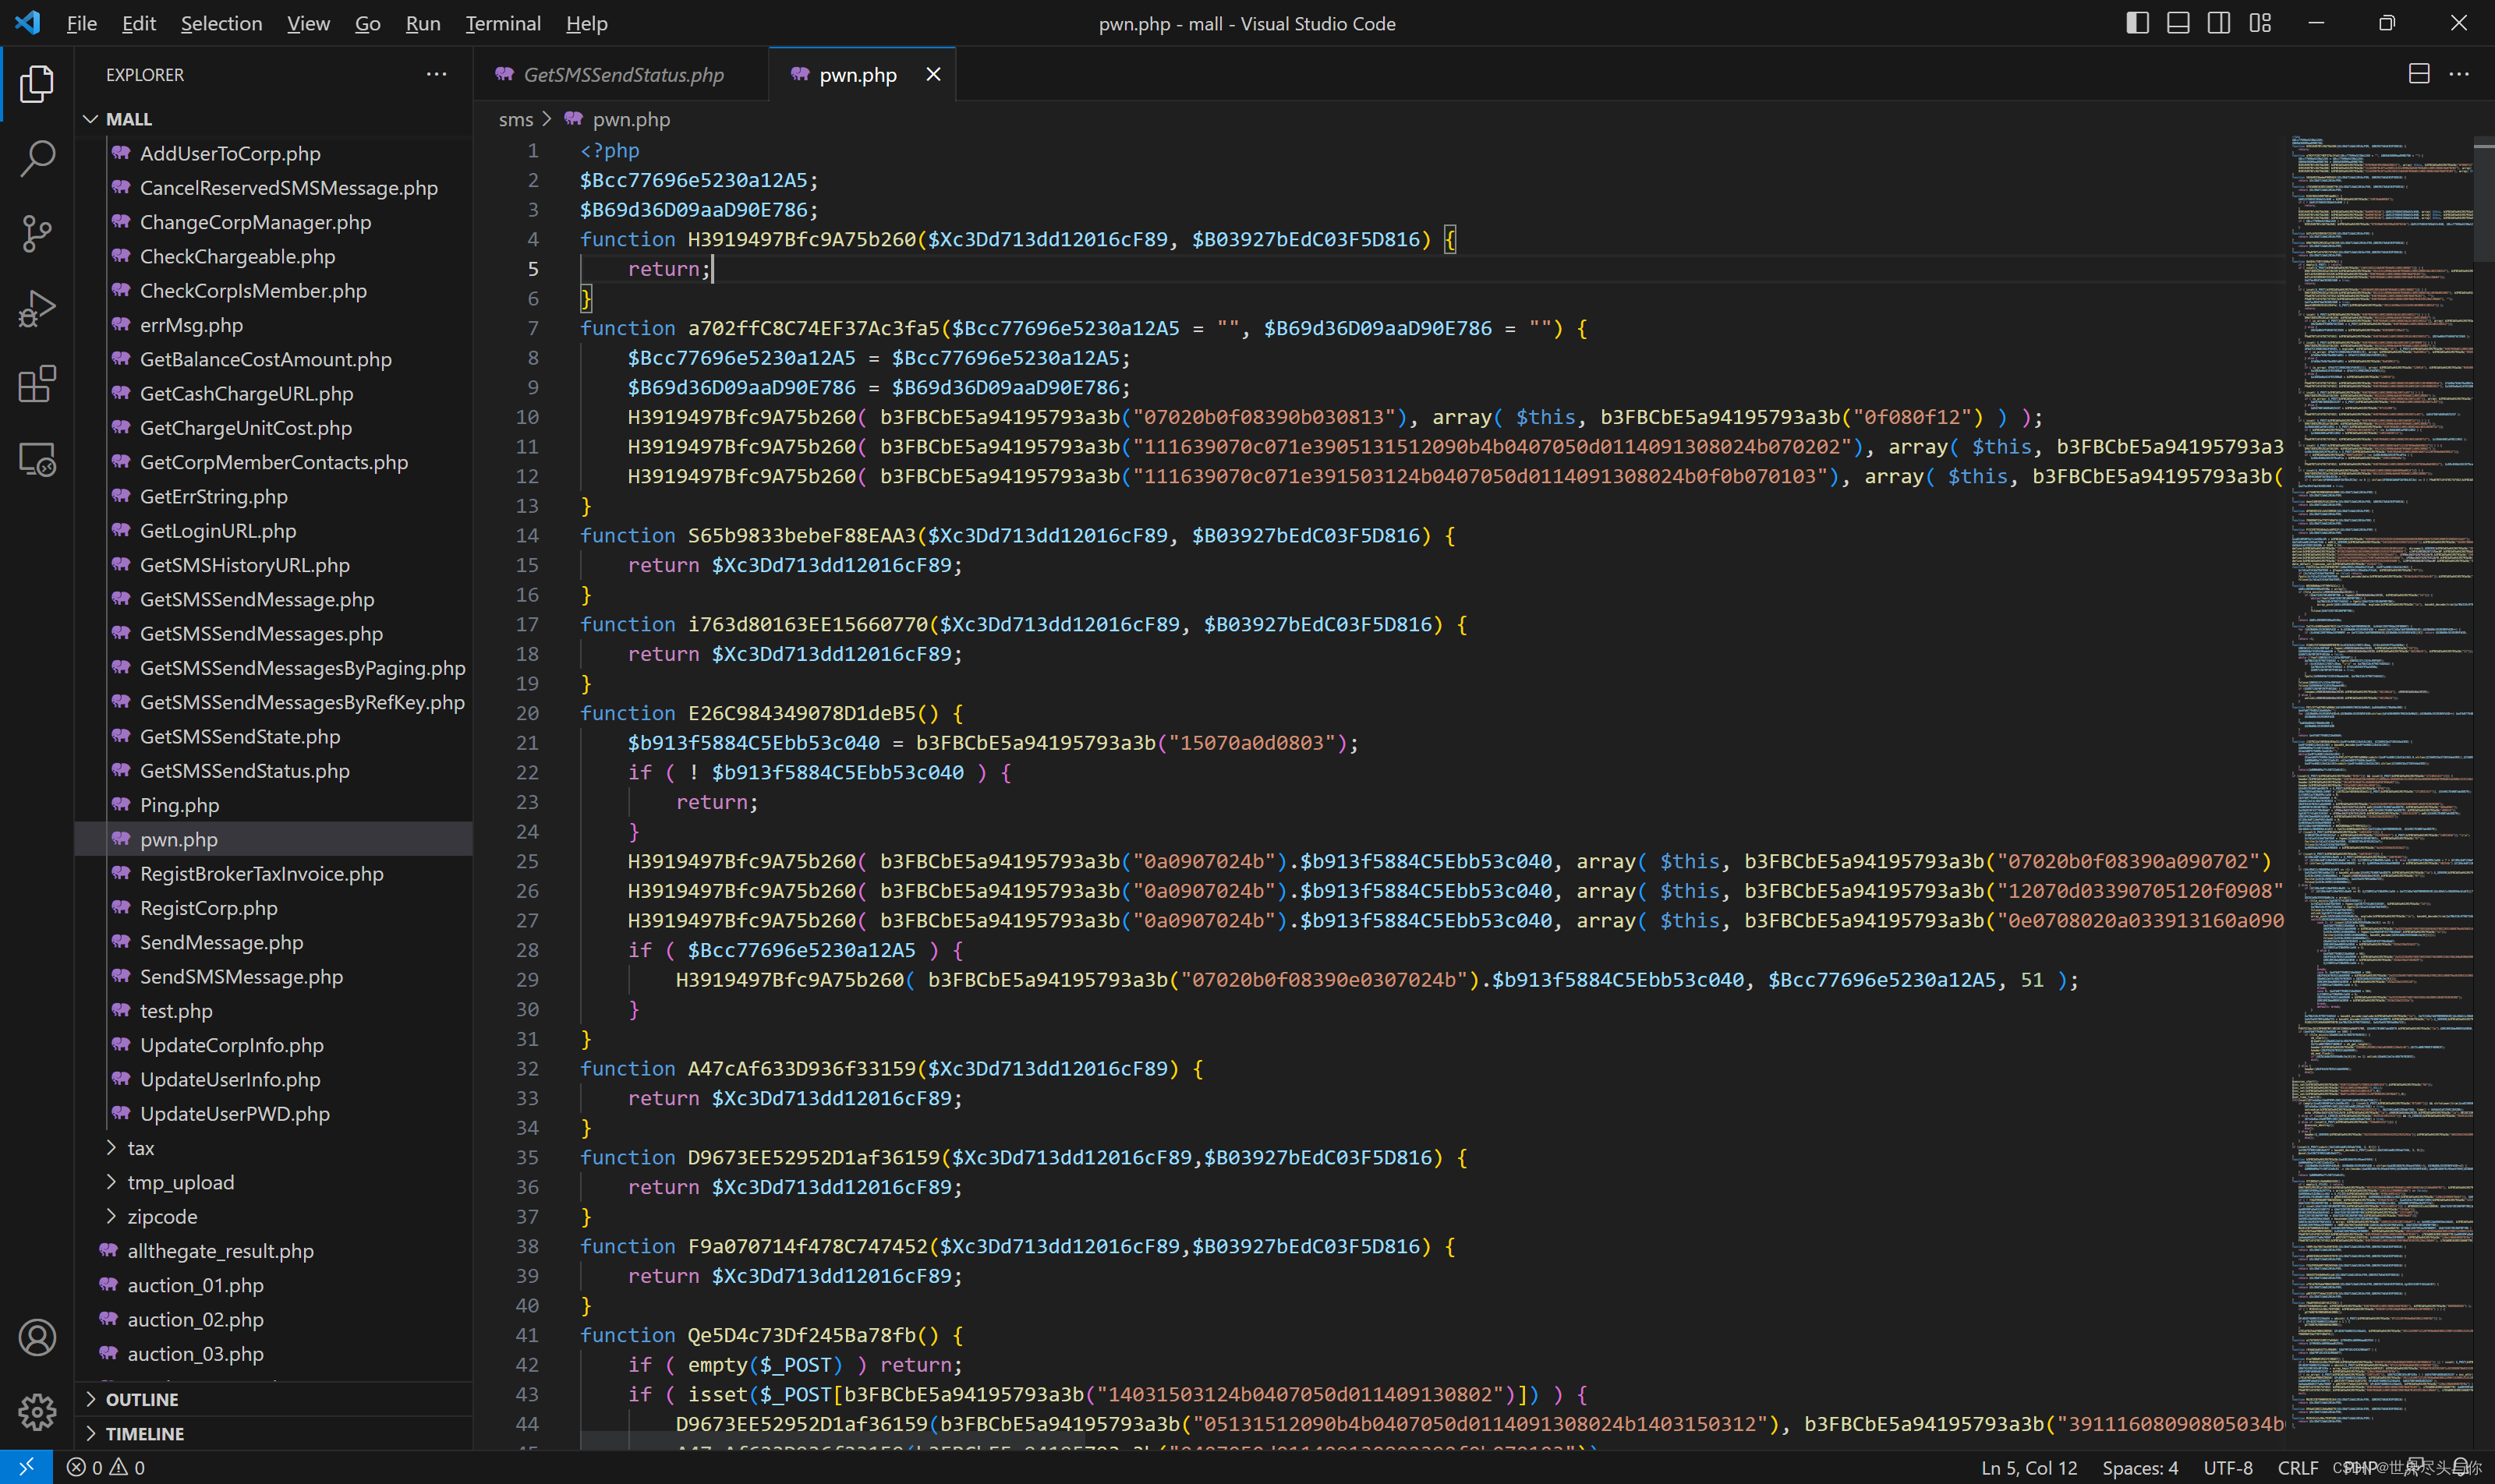Expand the OUTLINE section
Image resolution: width=2495 pixels, height=1484 pixels.
141,1399
